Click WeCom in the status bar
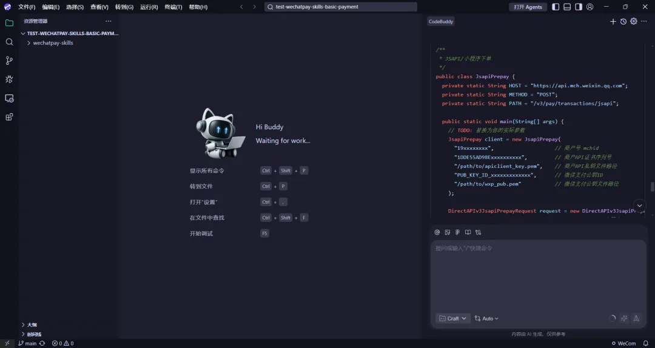This screenshot has height=348, width=655. click(x=623, y=343)
